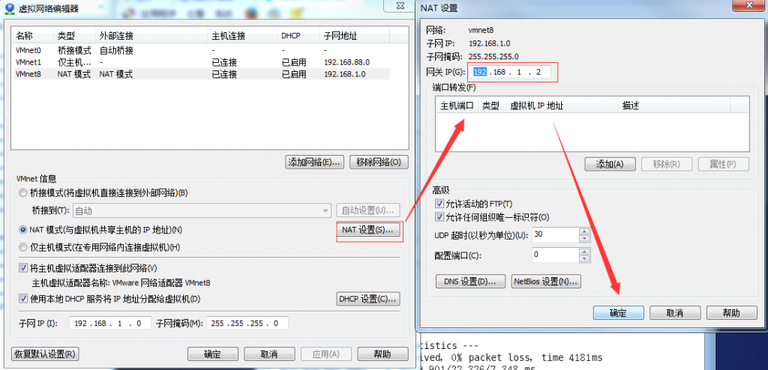Toggle 允许任何组织唯一标识符 checkbox

439,216
